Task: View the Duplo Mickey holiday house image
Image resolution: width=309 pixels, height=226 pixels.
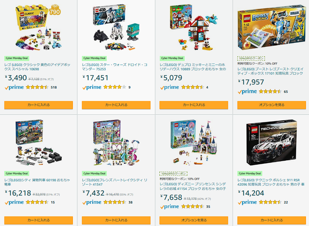Action: tap(194, 27)
